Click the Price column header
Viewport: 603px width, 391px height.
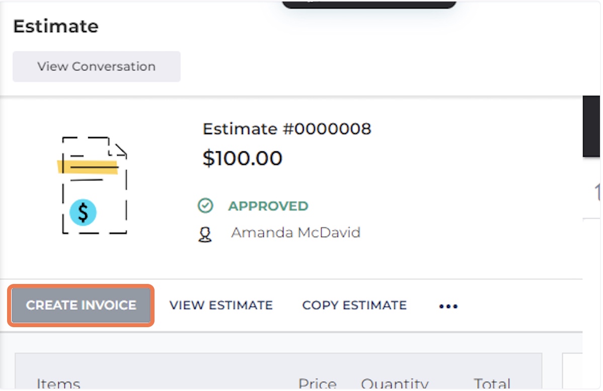tap(317, 384)
